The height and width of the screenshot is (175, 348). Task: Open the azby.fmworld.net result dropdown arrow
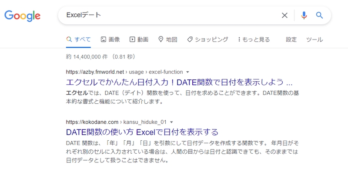(x=187, y=72)
